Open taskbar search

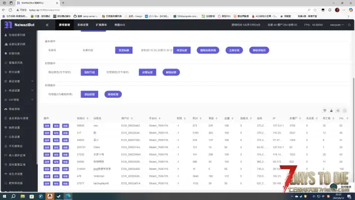[x=14, y=196]
